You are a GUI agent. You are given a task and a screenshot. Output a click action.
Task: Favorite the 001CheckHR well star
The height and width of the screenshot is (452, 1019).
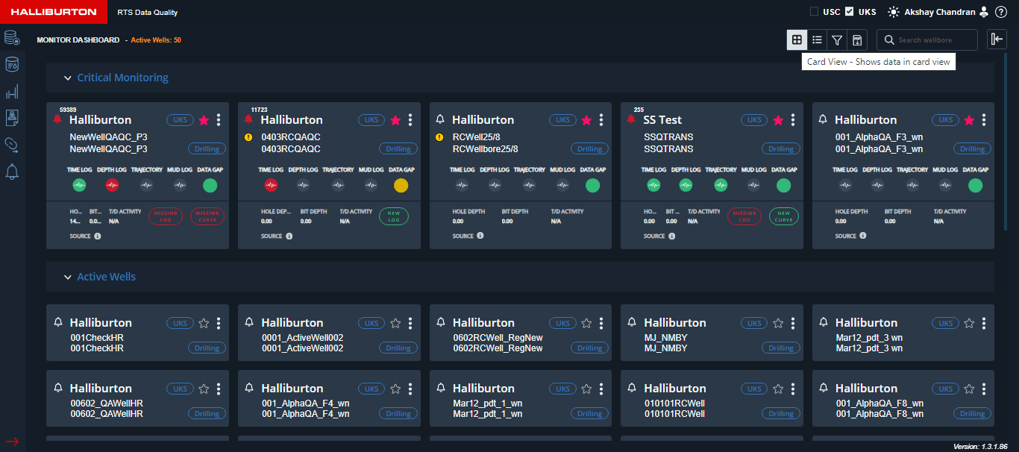coord(204,323)
